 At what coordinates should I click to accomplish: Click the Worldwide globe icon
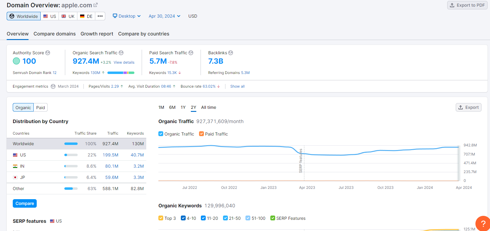point(12,16)
